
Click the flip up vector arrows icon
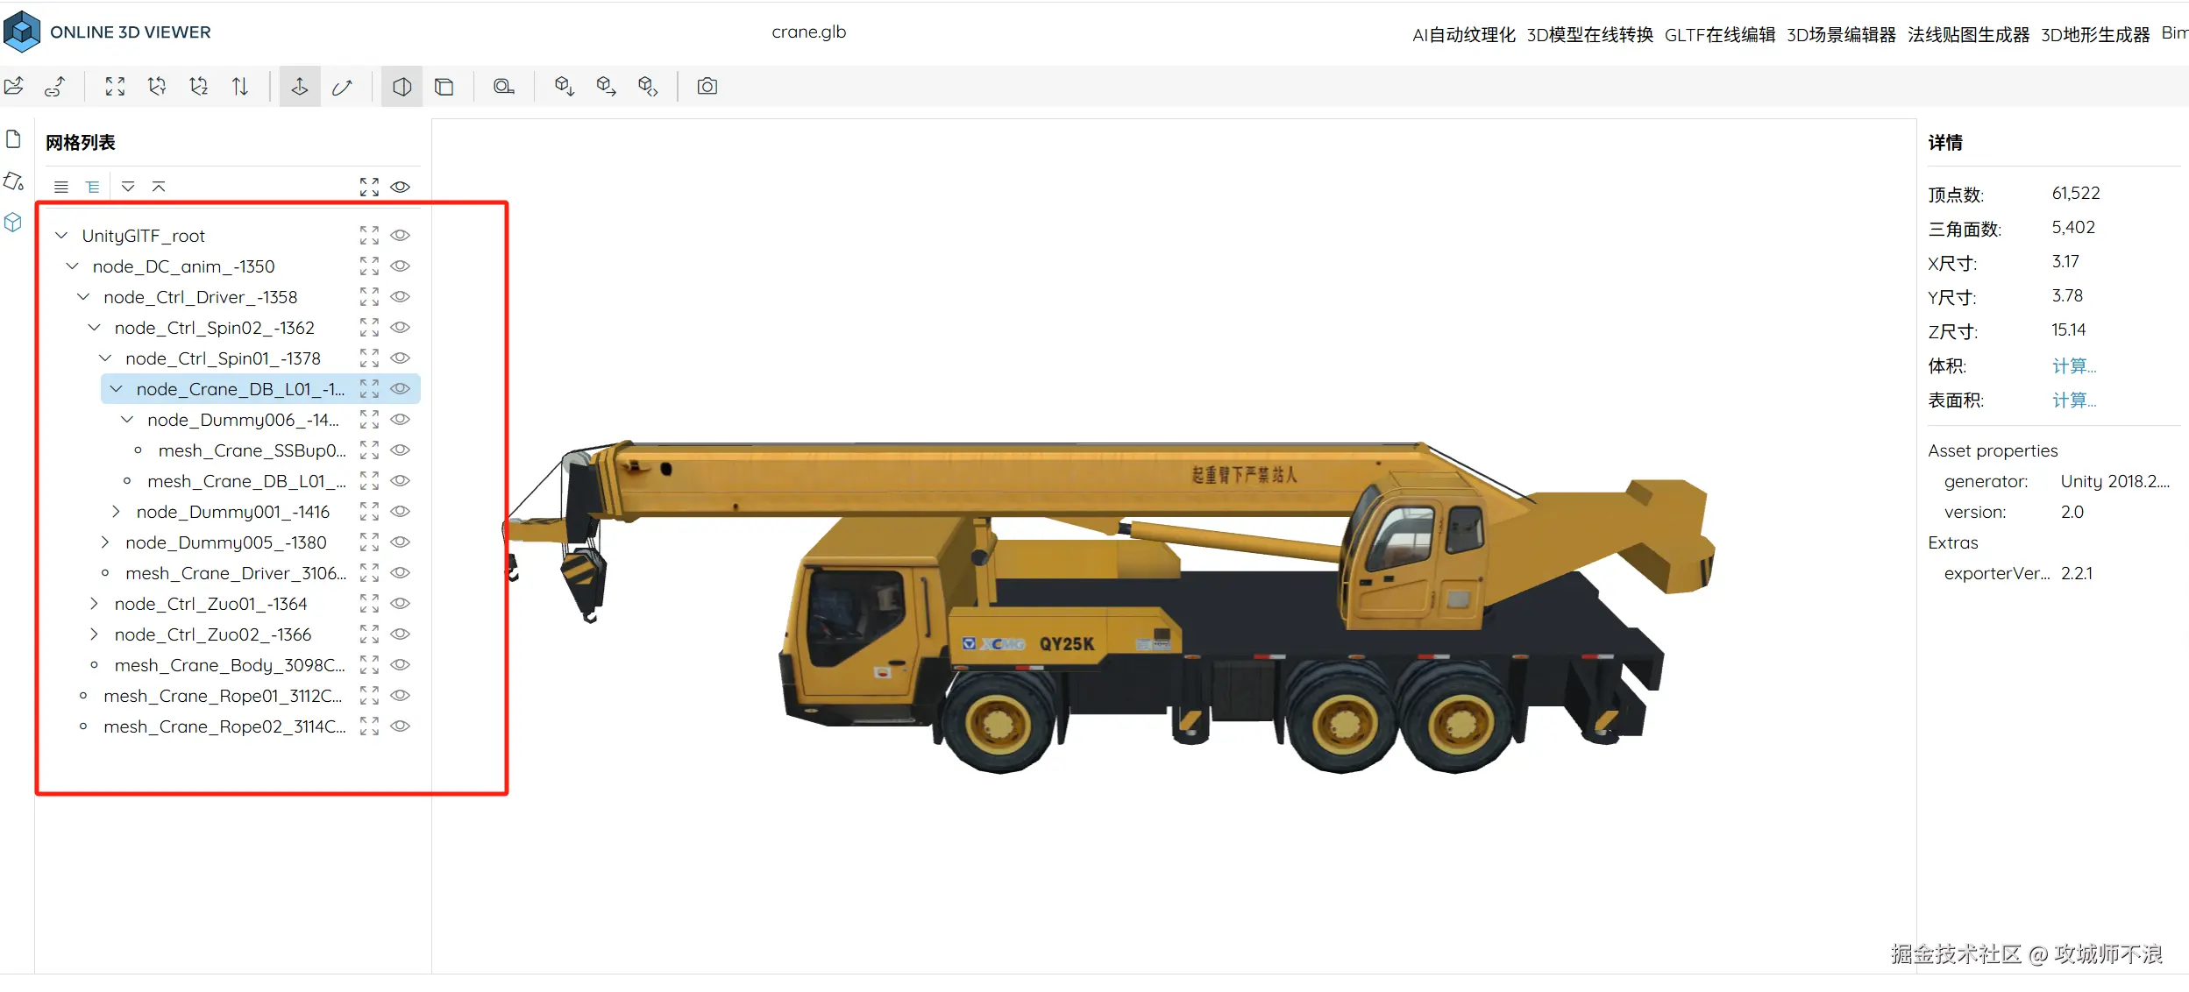point(240,86)
